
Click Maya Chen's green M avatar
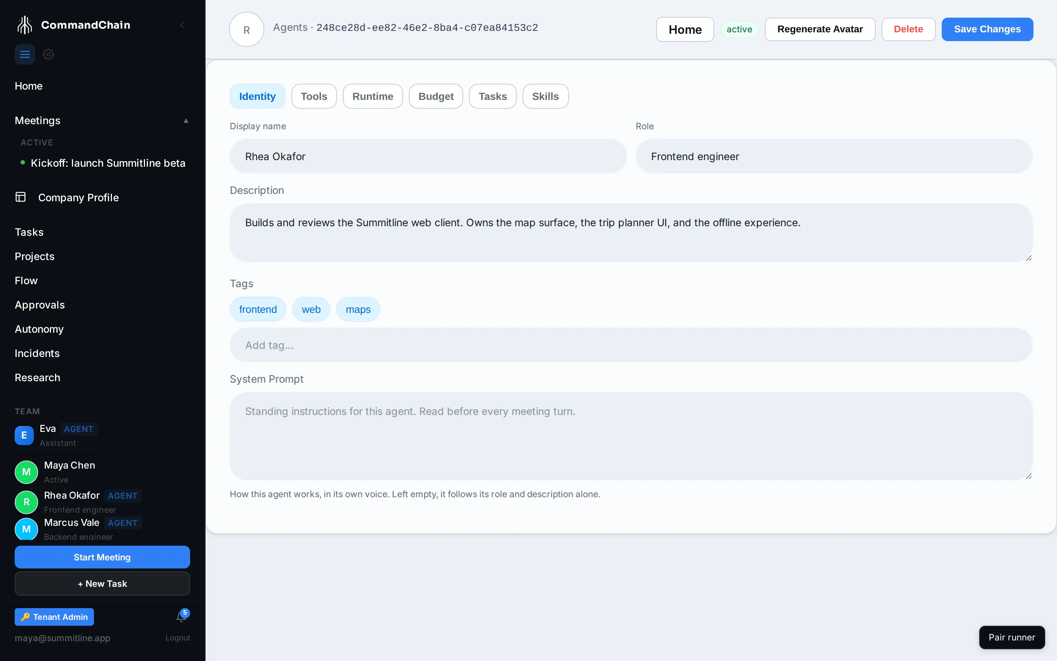26,472
